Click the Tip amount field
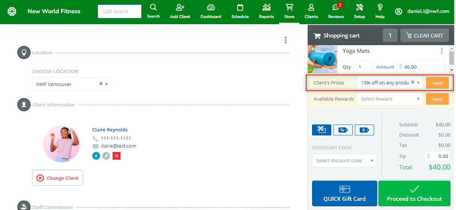This screenshot has width=456, height=210. tap(438, 156)
